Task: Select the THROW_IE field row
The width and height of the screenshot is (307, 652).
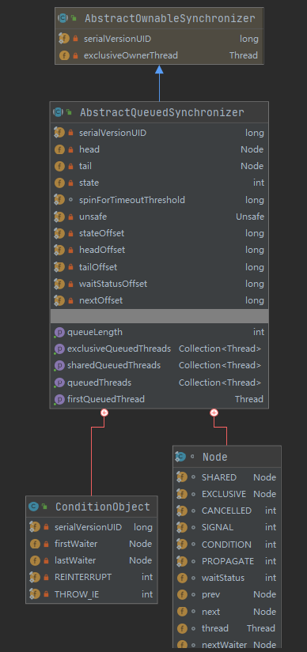Action: 91,594
